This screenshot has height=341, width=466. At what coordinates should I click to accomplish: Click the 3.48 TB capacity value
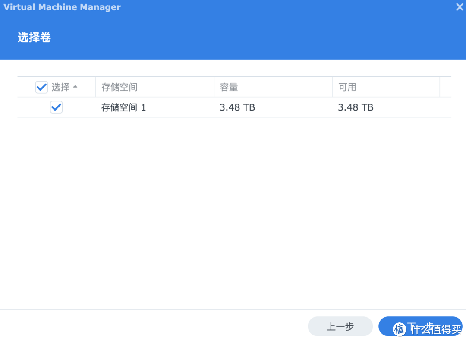click(x=237, y=107)
